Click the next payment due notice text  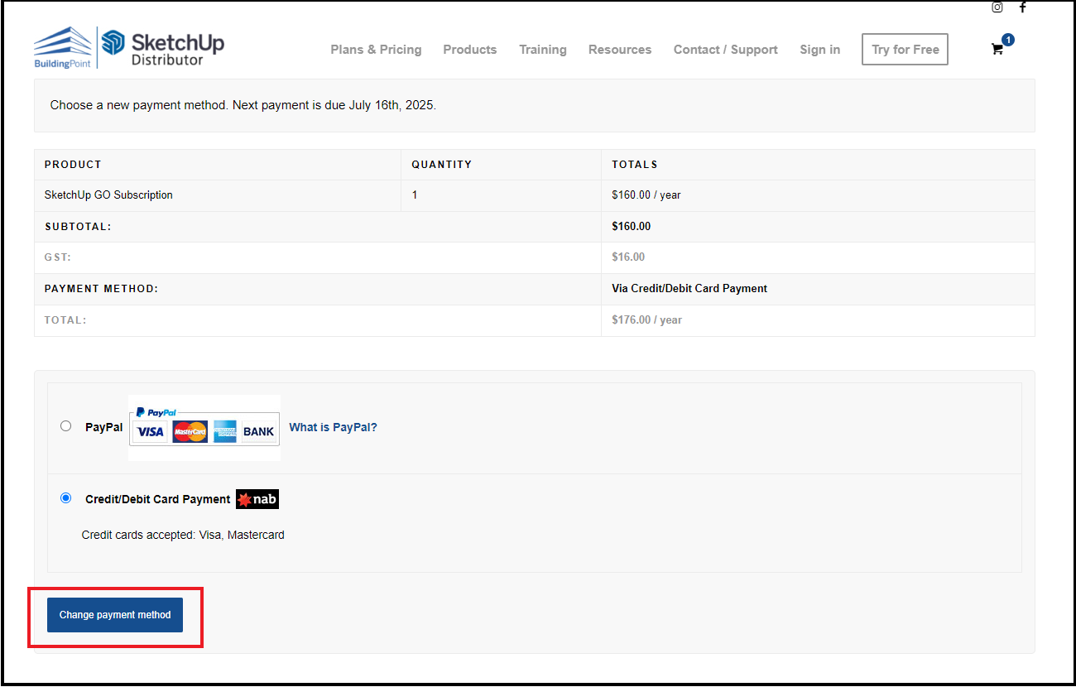pyautogui.click(x=243, y=105)
